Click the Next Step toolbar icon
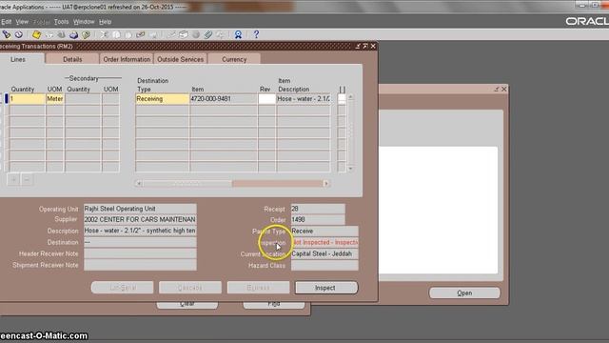The width and height of the screenshot is (609, 343). click(x=49, y=34)
